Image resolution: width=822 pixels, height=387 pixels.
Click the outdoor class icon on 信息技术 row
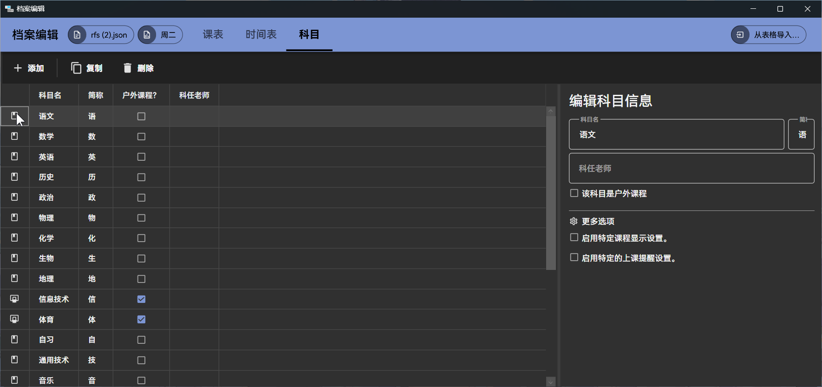click(14, 299)
